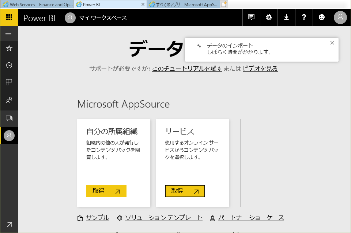Open the app launcher waffle icon

click(9, 18)
